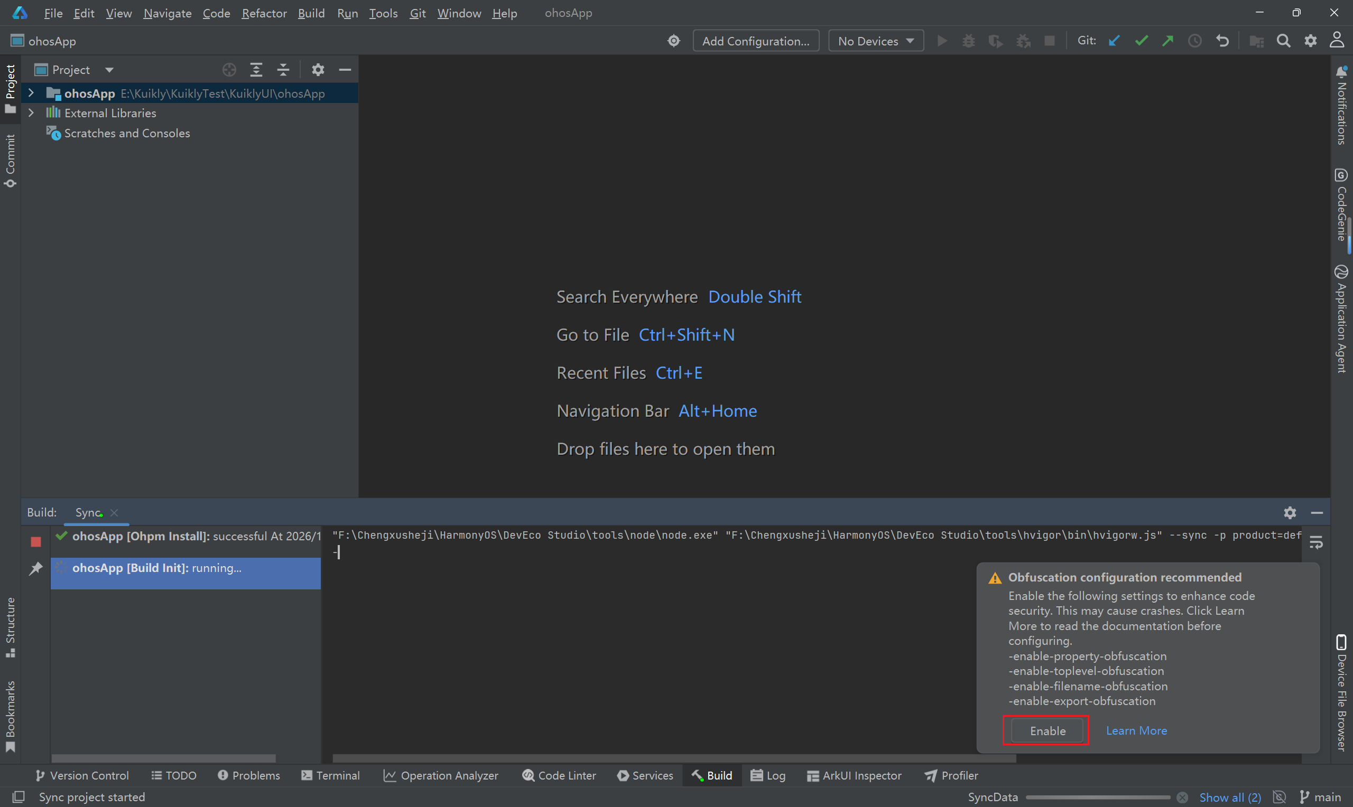The height and width of the screenshot is (807, 1353).
Task: Toggle pin tab in Build panel
Action: [x=36, y=569]
